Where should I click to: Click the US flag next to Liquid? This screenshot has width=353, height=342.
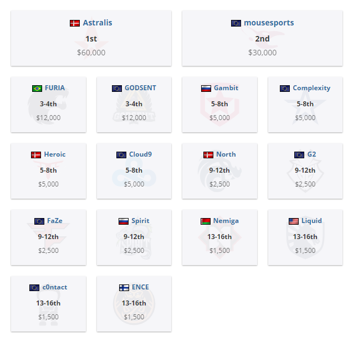(x=294, y=221)
